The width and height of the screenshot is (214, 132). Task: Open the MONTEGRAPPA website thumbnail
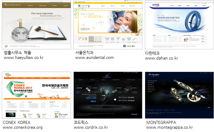pyautogui.click(x=179, y=95)
